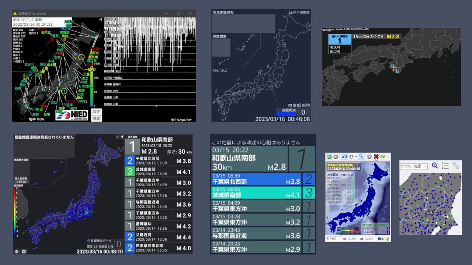This screenshot has height=265, width=472.
Task: Click 兵庫県 山東 waveform row
Action: click(x=150, y=104)
